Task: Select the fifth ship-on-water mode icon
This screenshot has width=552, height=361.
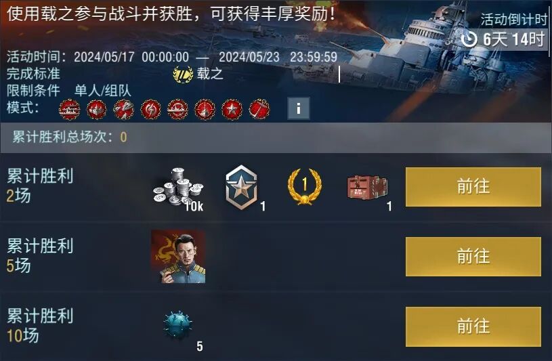Action: tap(177, 110)
